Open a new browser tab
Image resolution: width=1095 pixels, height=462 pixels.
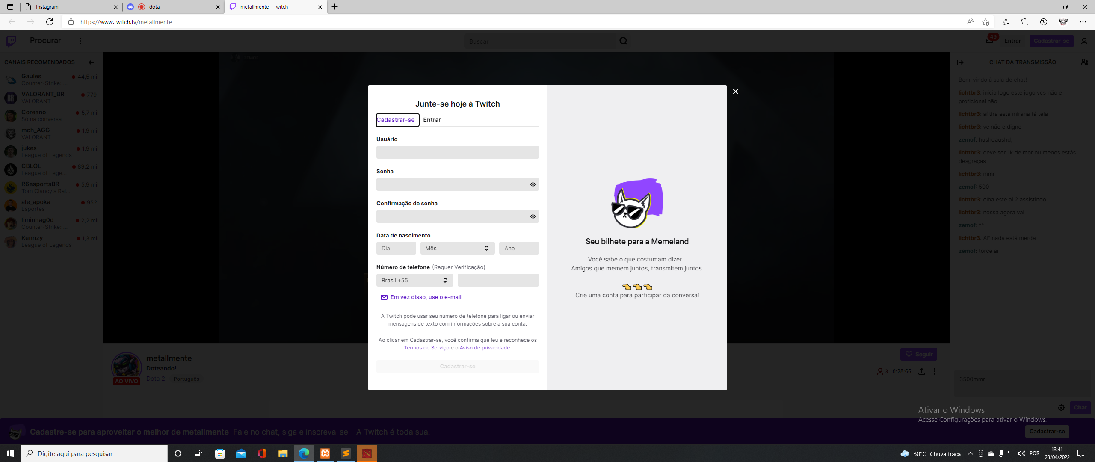335,7
